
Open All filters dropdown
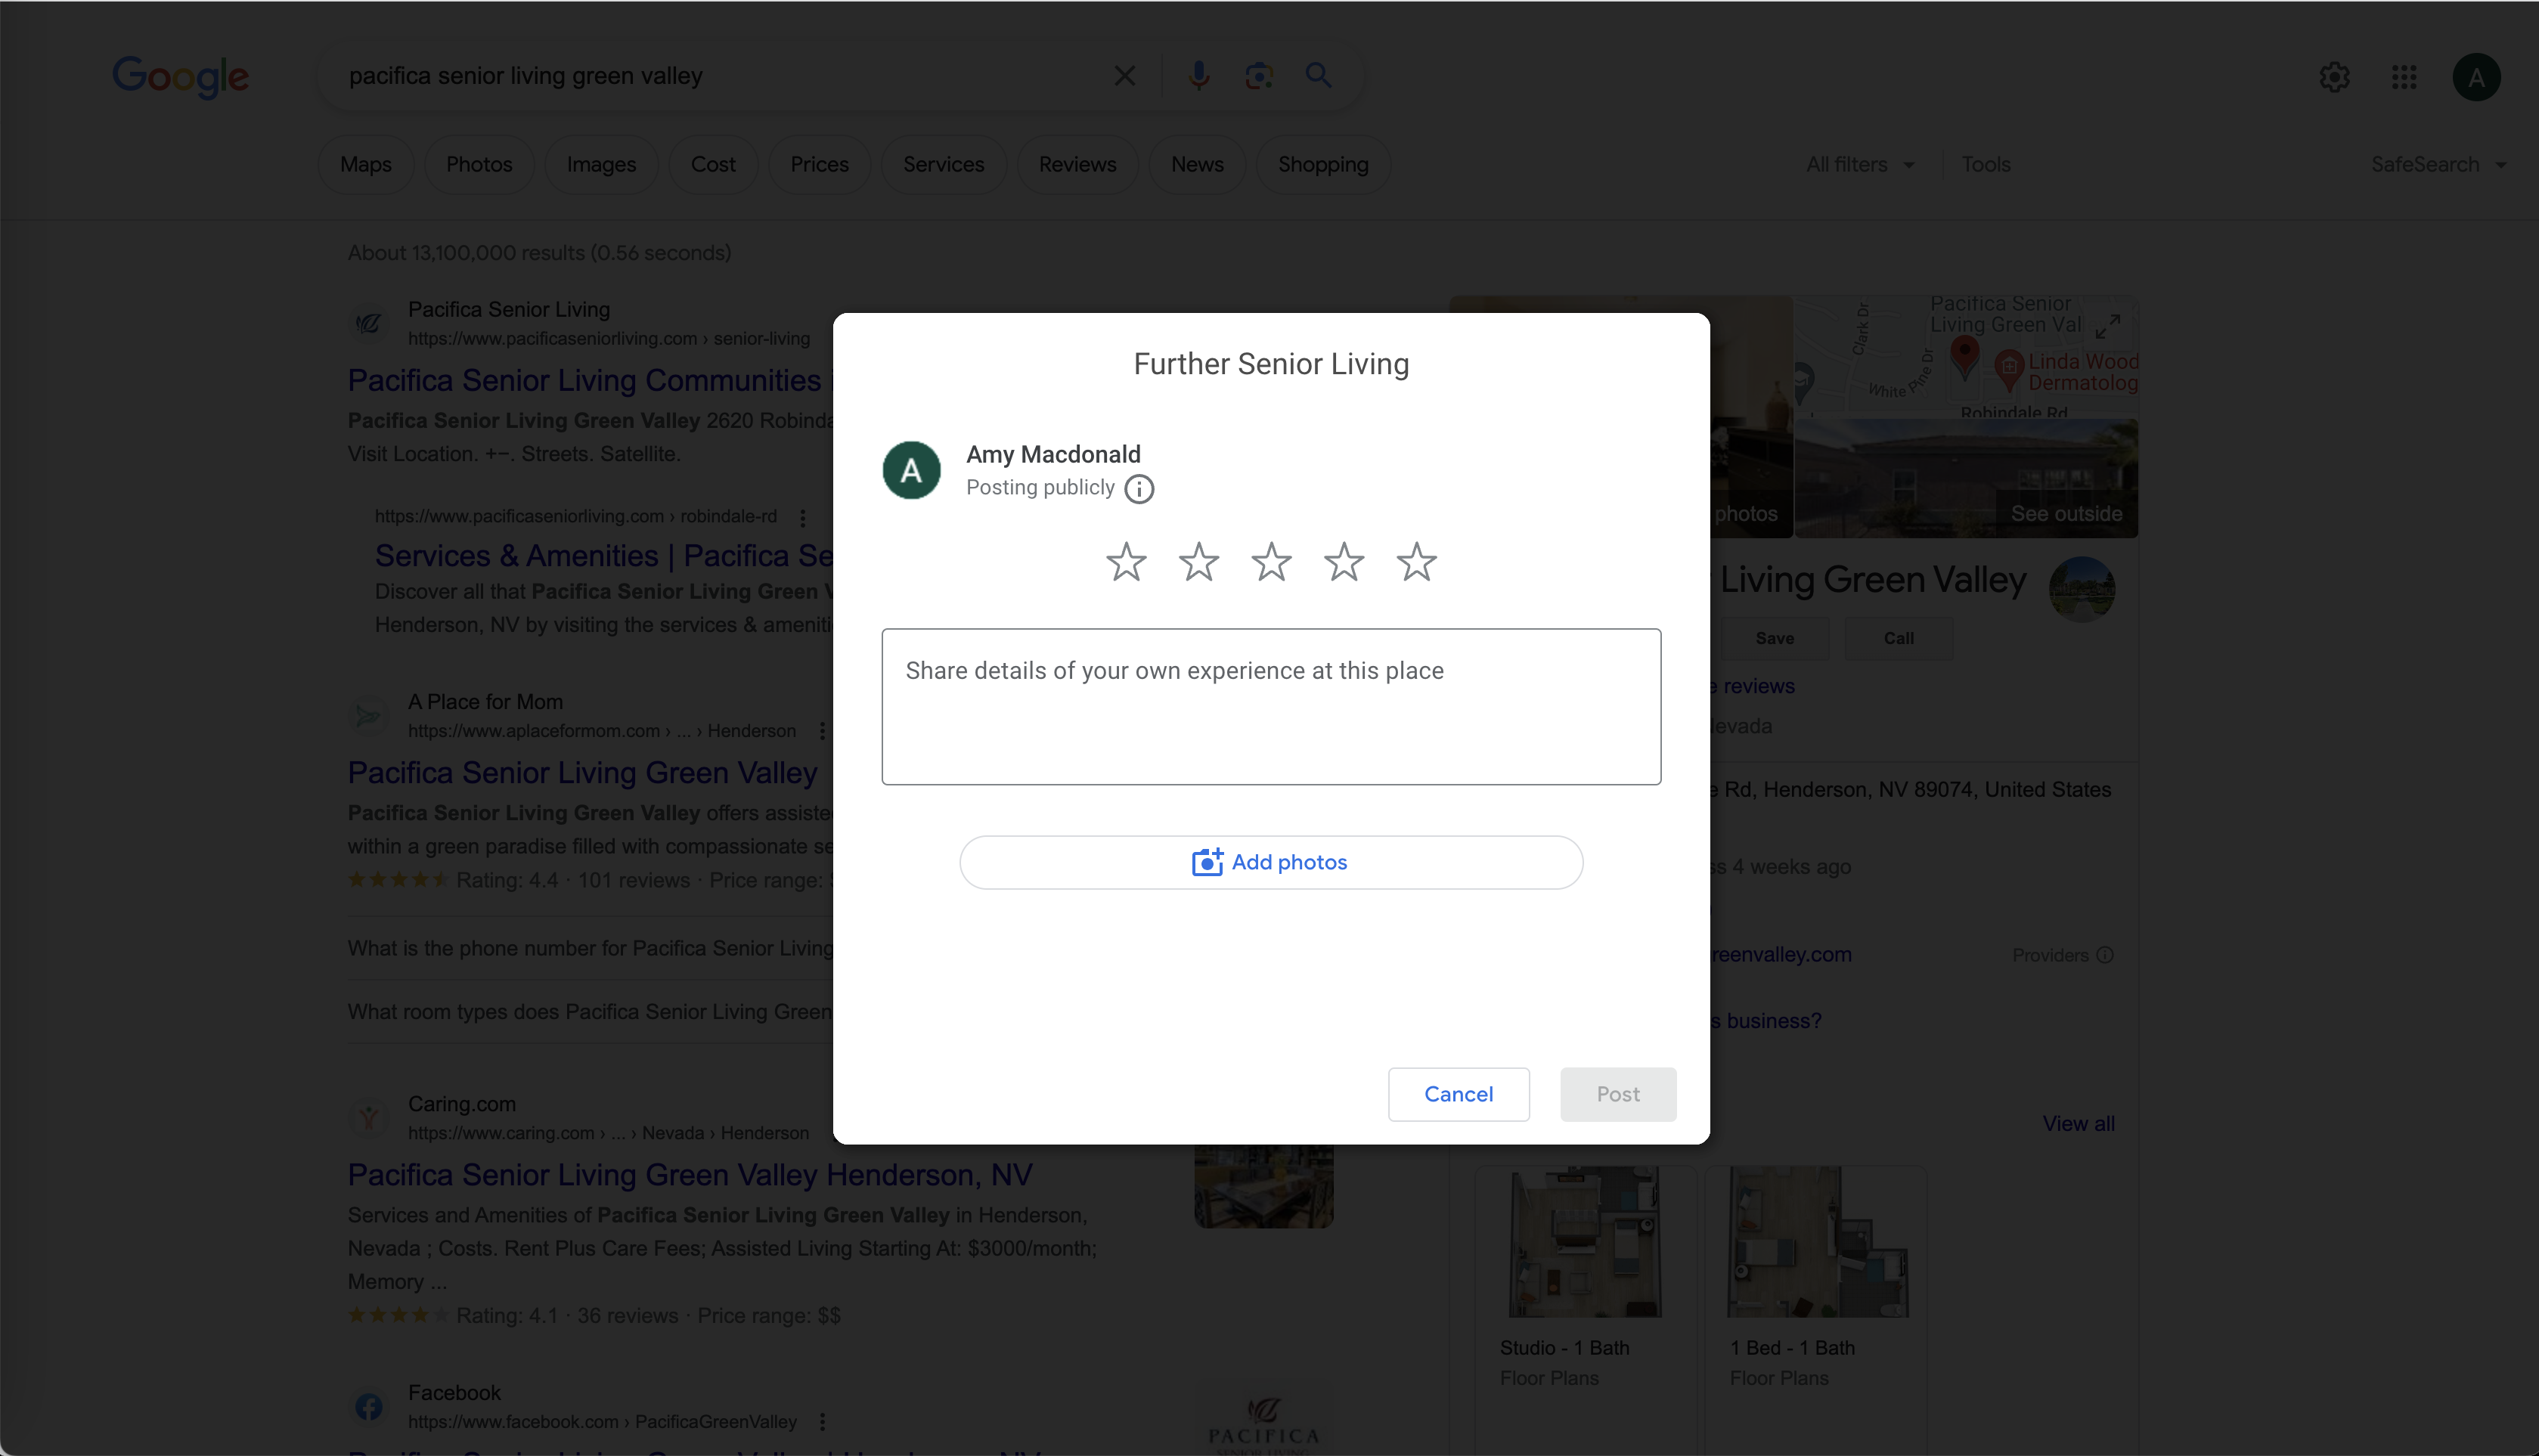point(1860,164)
